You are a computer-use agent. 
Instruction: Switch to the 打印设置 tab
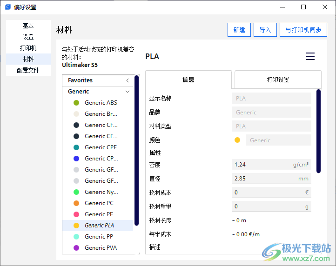click(278, 80)
